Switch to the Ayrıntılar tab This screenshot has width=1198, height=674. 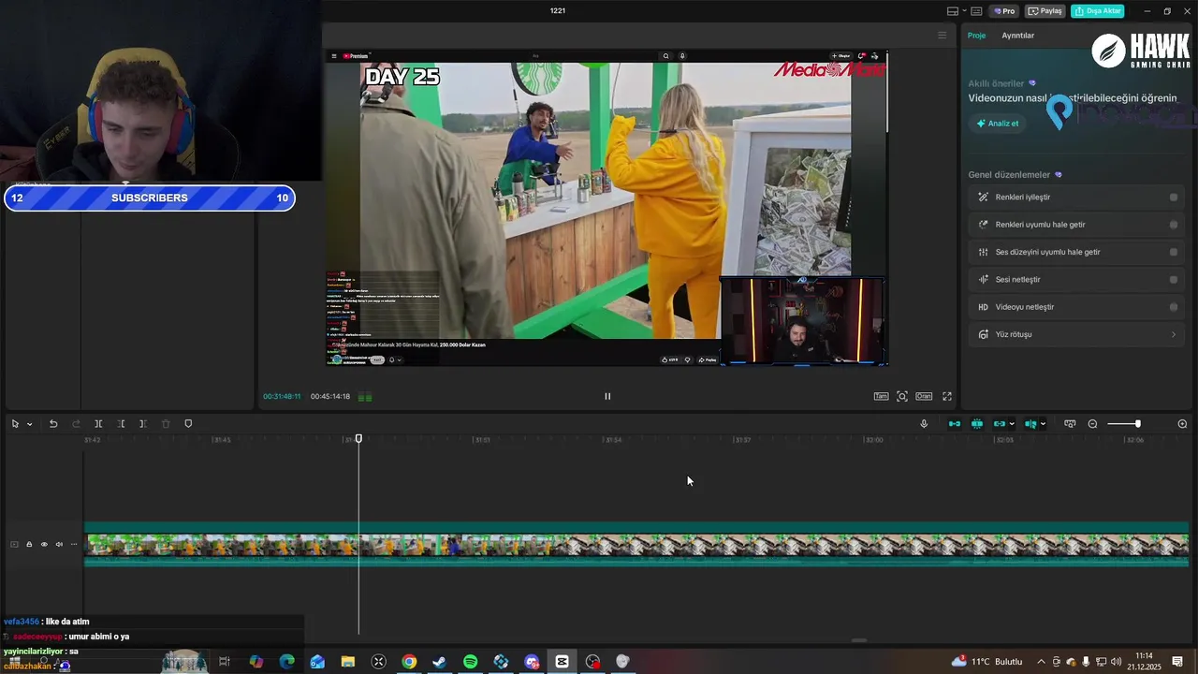coord(1017,36)
